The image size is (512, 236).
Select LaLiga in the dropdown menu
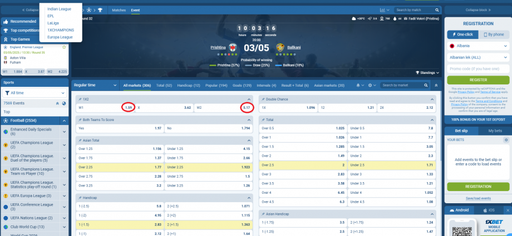click(x=53, y=23)
